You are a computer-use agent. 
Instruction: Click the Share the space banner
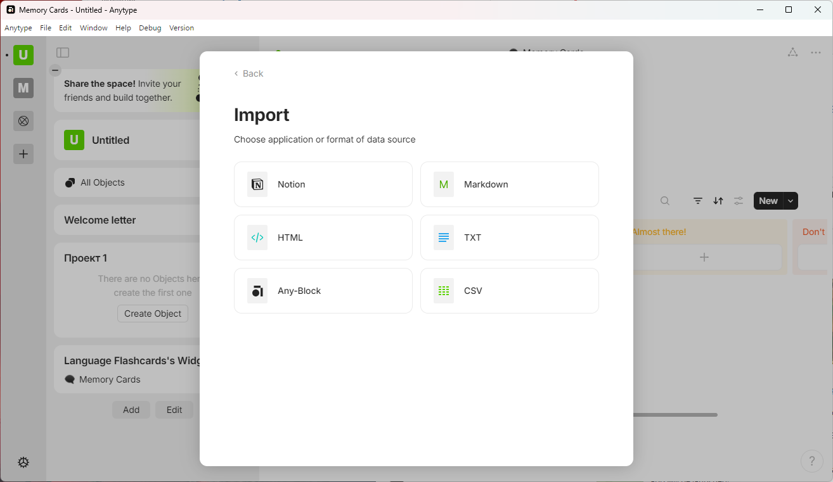pos(127,91)
